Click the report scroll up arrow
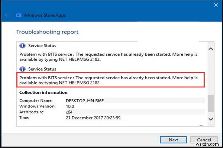 coord(211,49)
